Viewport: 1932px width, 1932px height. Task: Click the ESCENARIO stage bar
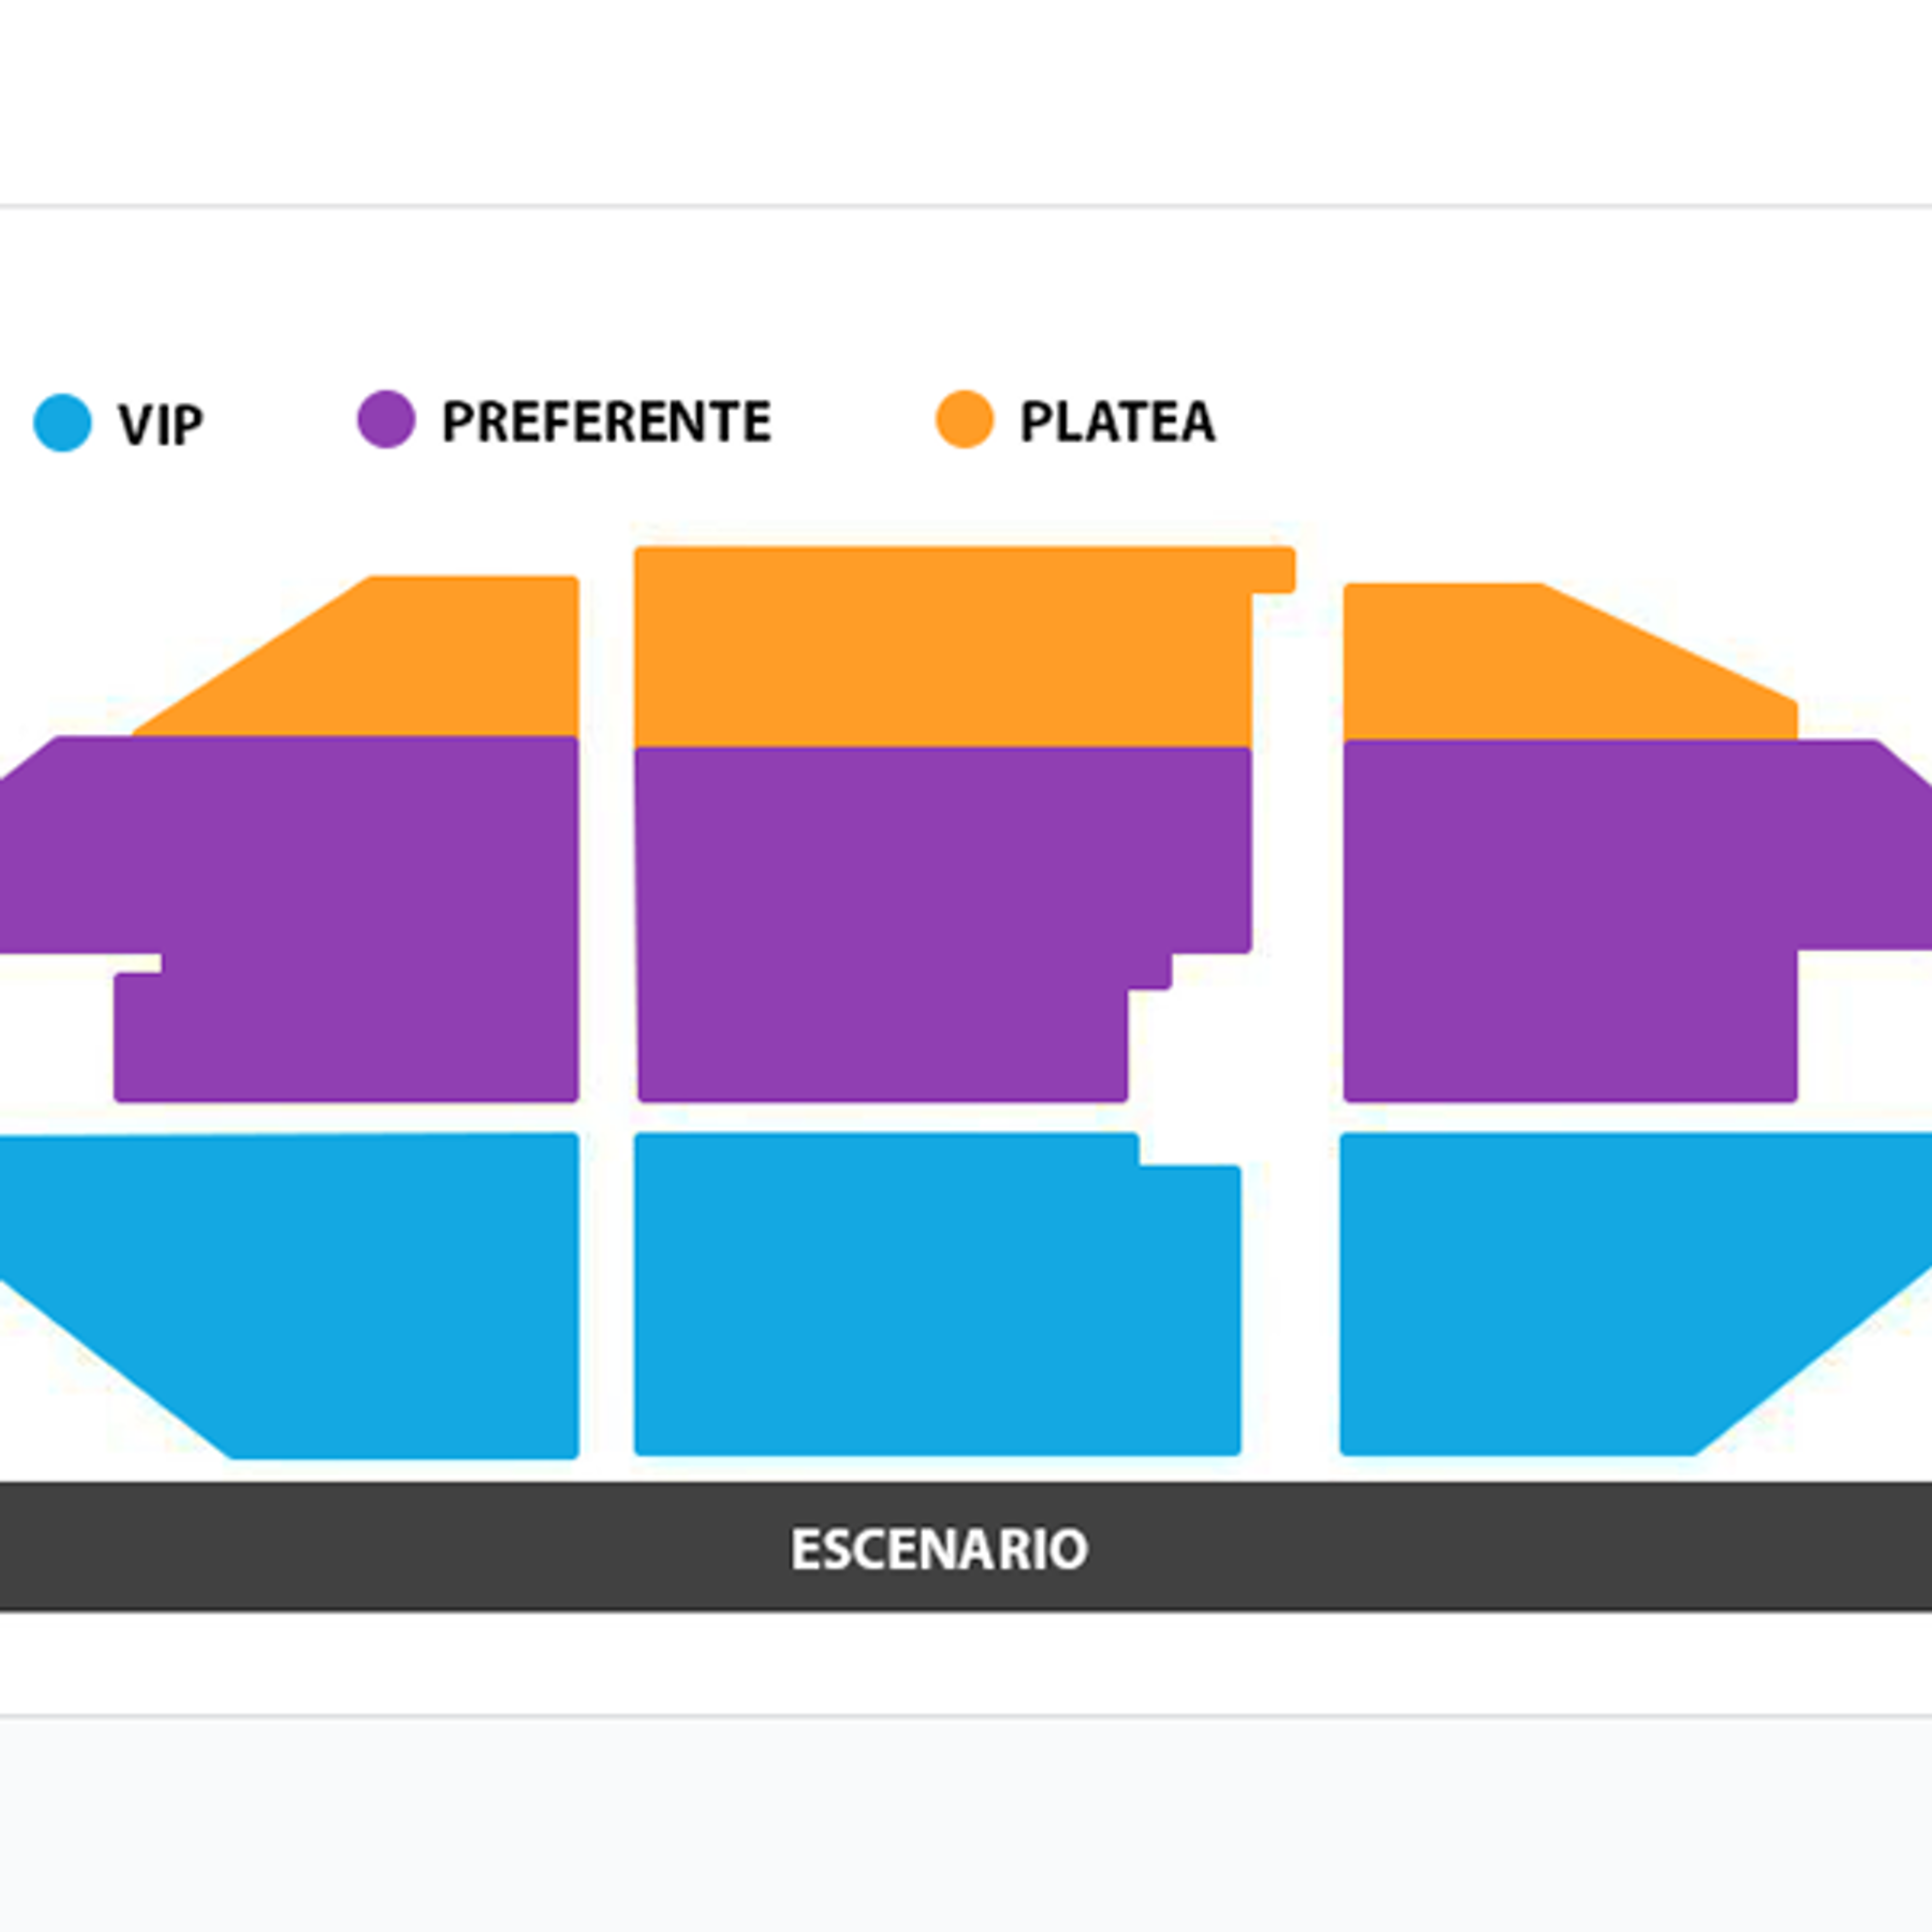coord(966,1547)
